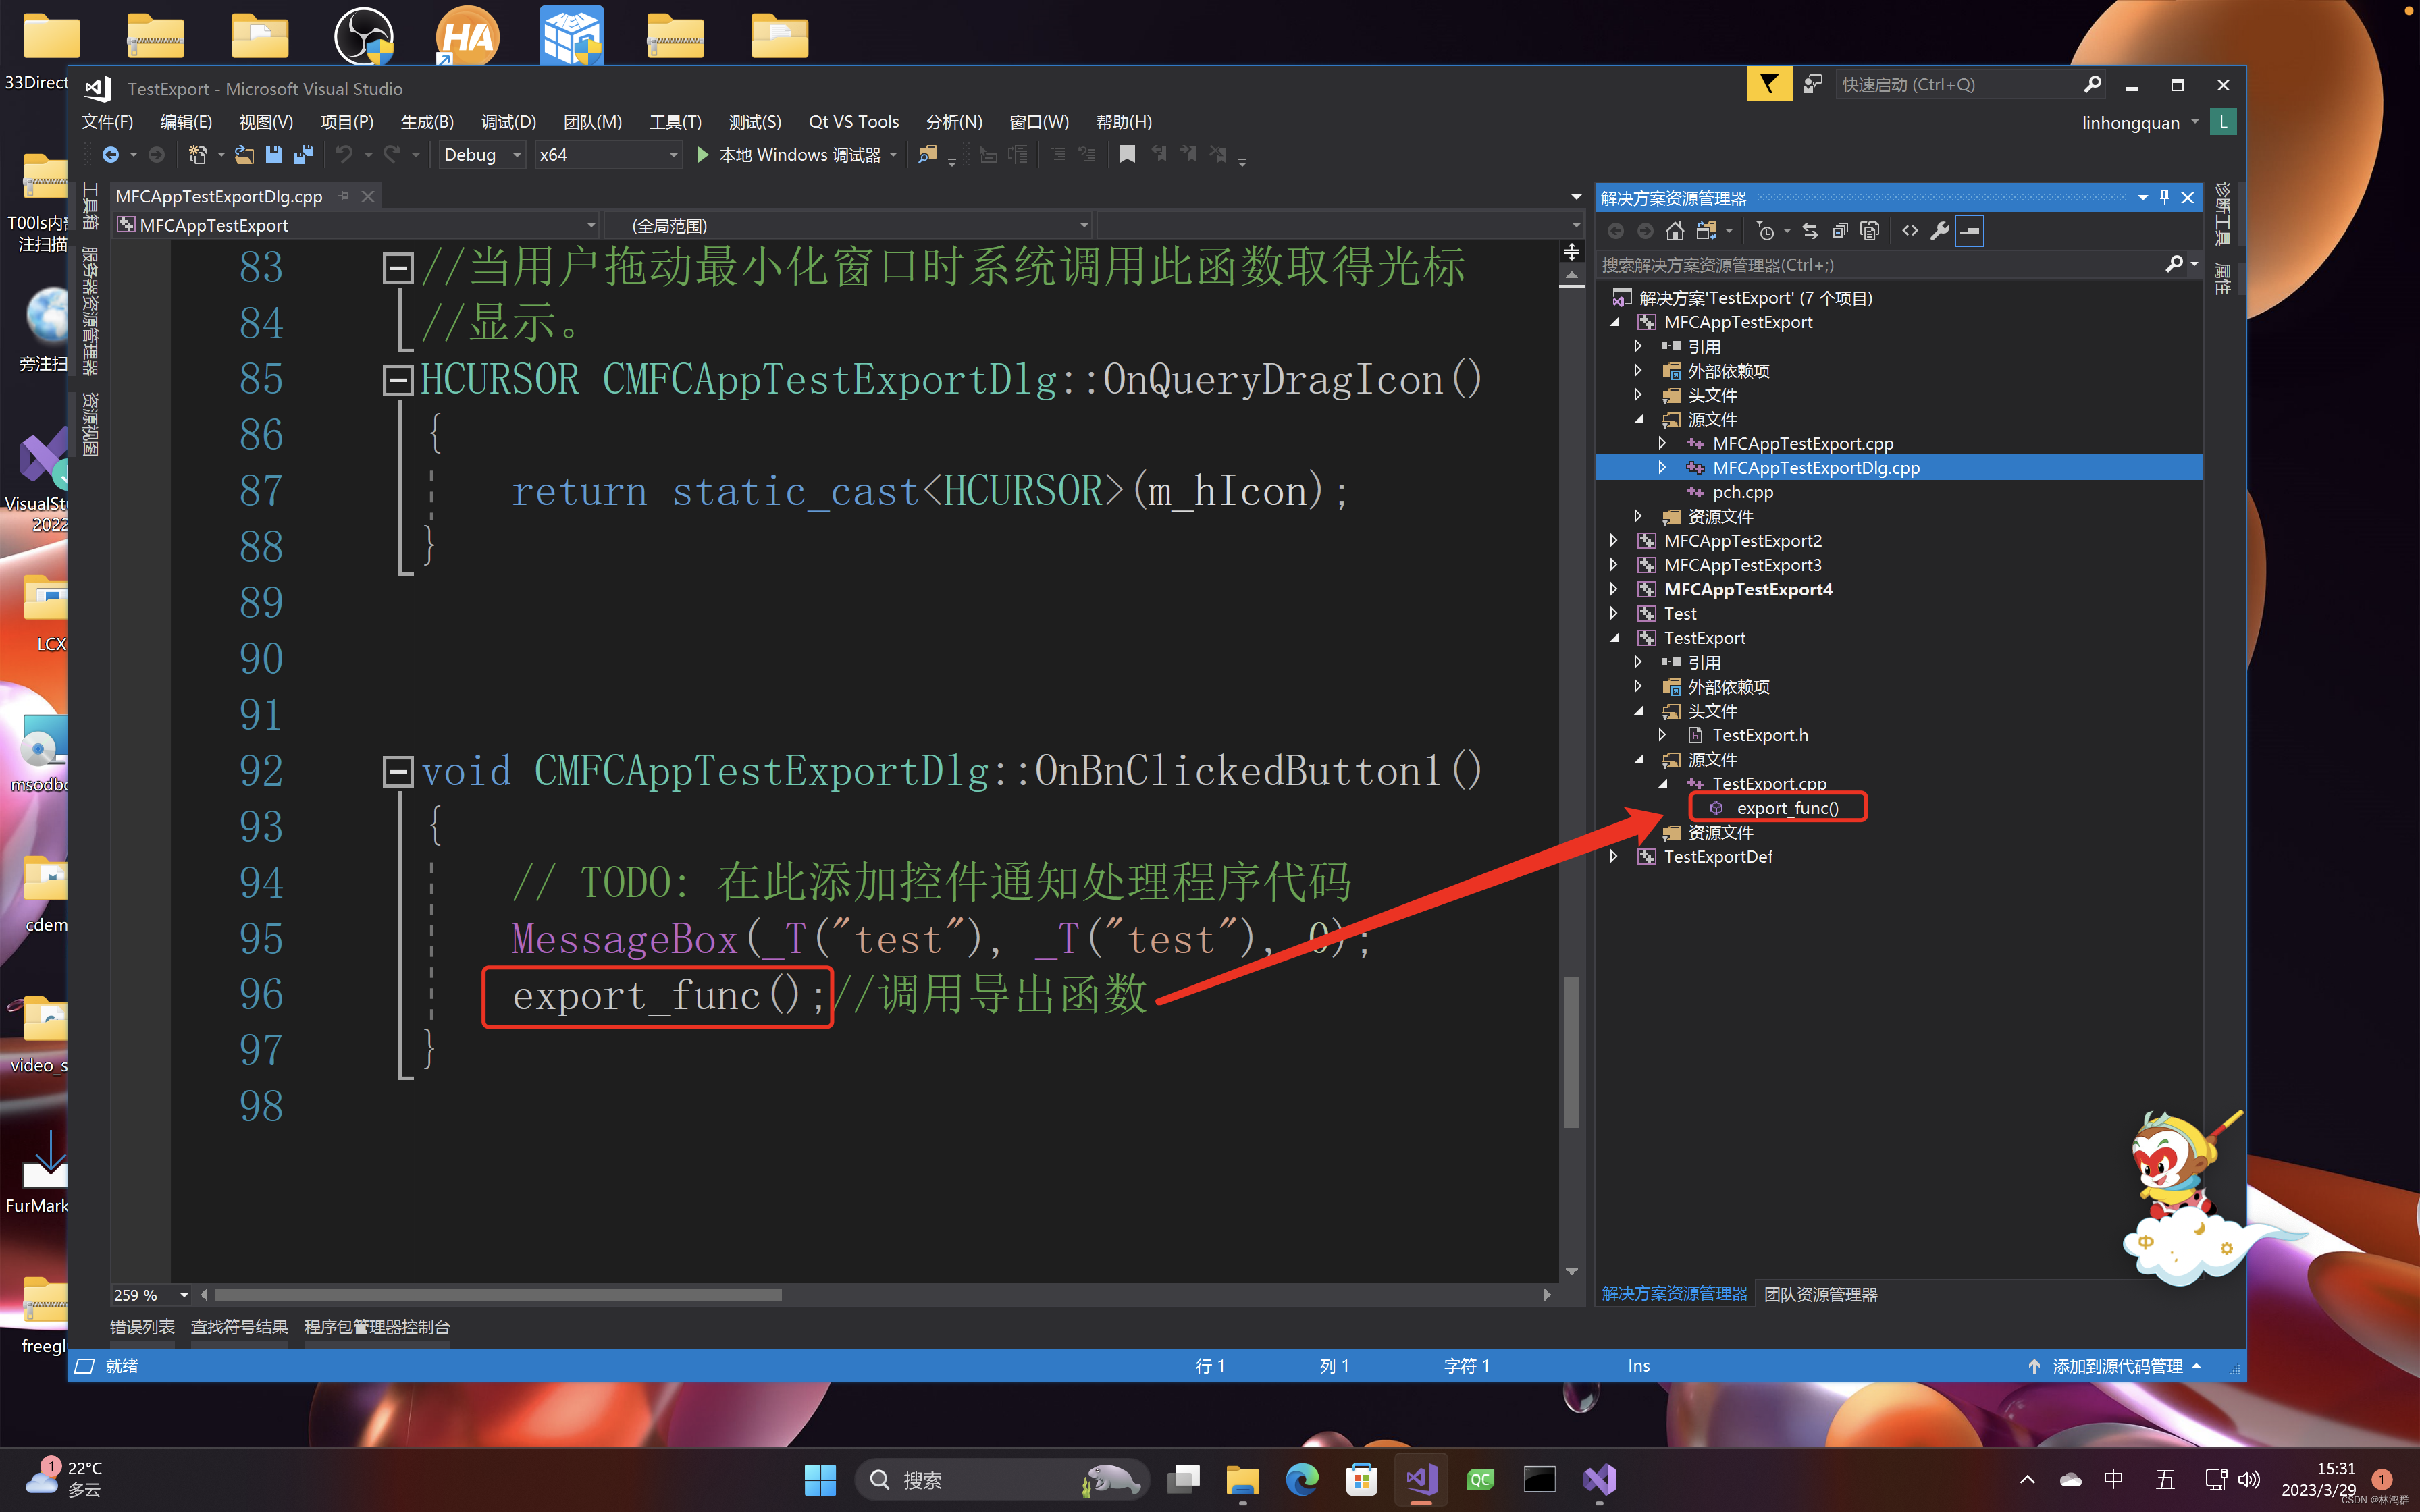
Task: Open the Qt VS Tools menu
Action: (853, 122)
